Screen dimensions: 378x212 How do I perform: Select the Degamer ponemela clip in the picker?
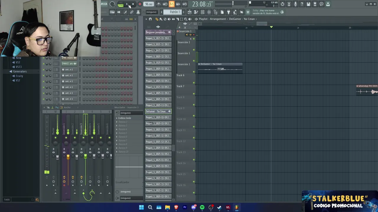coord(158,32)
